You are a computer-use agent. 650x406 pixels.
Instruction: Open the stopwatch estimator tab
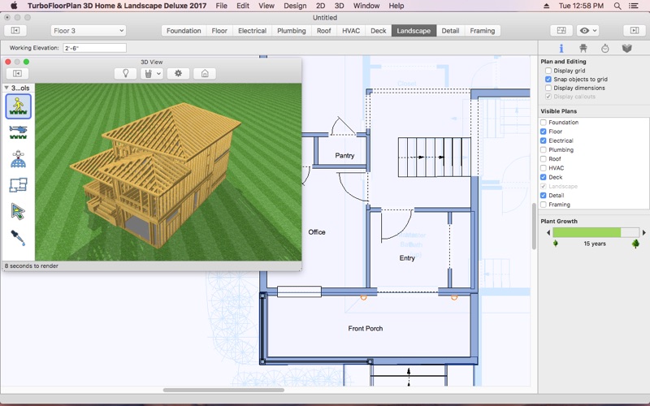605,48
